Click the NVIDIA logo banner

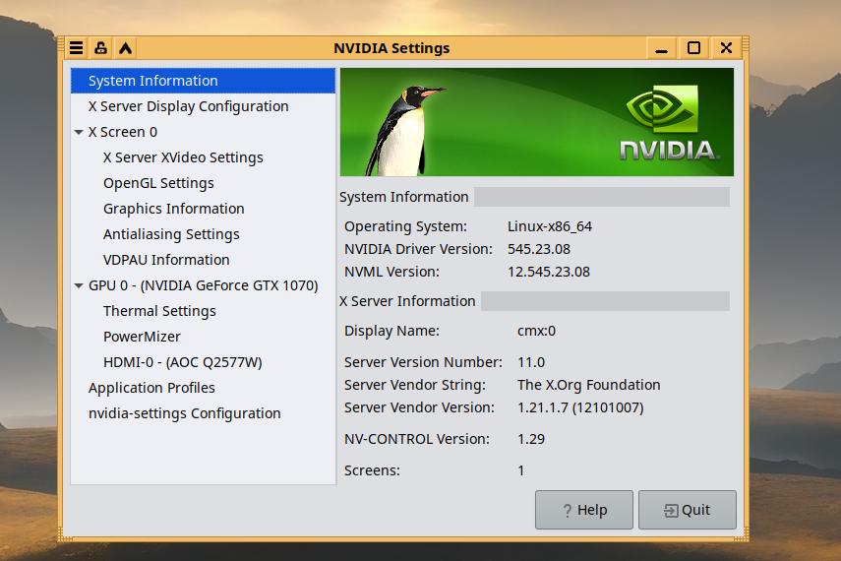[669, 122]
